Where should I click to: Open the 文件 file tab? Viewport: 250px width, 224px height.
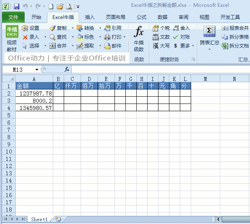13,17
